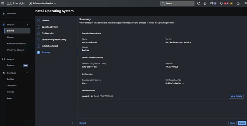Click the Cisco configuration source value
Screen dimensions: 247x126
click(85, 83)
